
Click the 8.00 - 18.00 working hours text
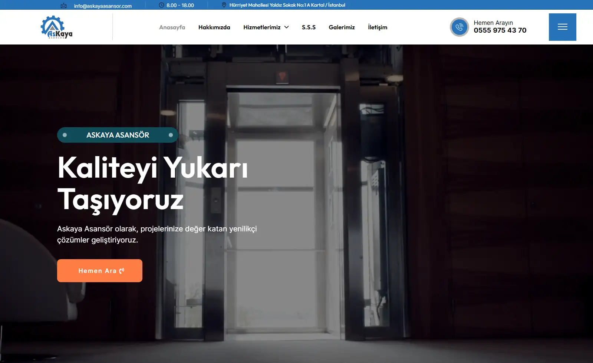pos(180,5)
